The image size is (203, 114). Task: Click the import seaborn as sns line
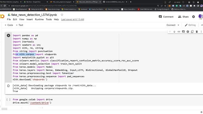27,45
